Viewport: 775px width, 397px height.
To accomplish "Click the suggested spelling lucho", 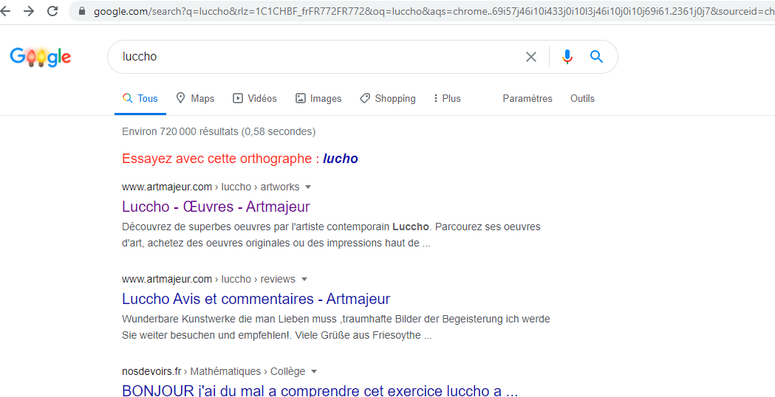I will [x=340, y=159].
